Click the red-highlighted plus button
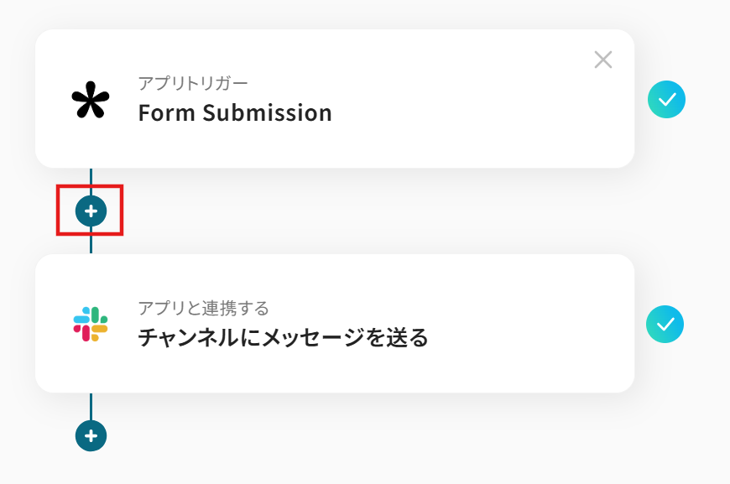Image resolution: width=730 pixels, height=484 pixels. [91, 211]
